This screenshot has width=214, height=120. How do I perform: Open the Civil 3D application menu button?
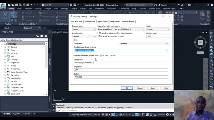(x=3, y=6)
